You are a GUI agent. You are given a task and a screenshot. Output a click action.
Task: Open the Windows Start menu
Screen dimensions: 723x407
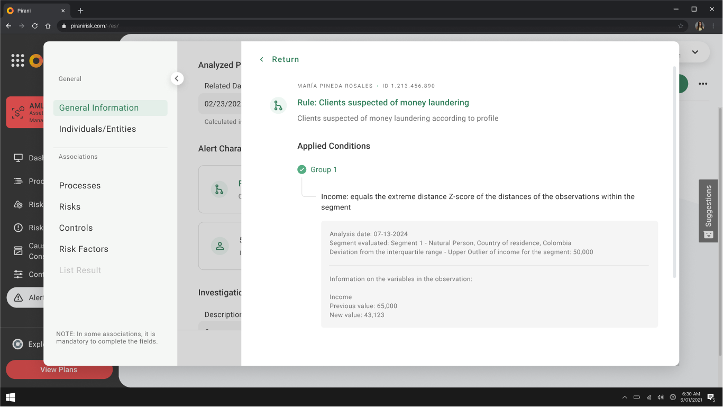point(10,397)
